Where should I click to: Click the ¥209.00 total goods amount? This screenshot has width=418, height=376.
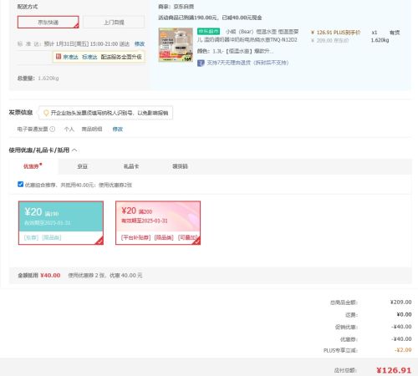(x=400, y=302)
